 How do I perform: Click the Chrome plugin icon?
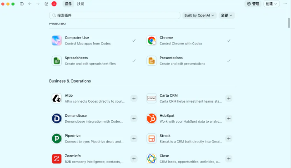pyautogui.click(x=151, y=40)
